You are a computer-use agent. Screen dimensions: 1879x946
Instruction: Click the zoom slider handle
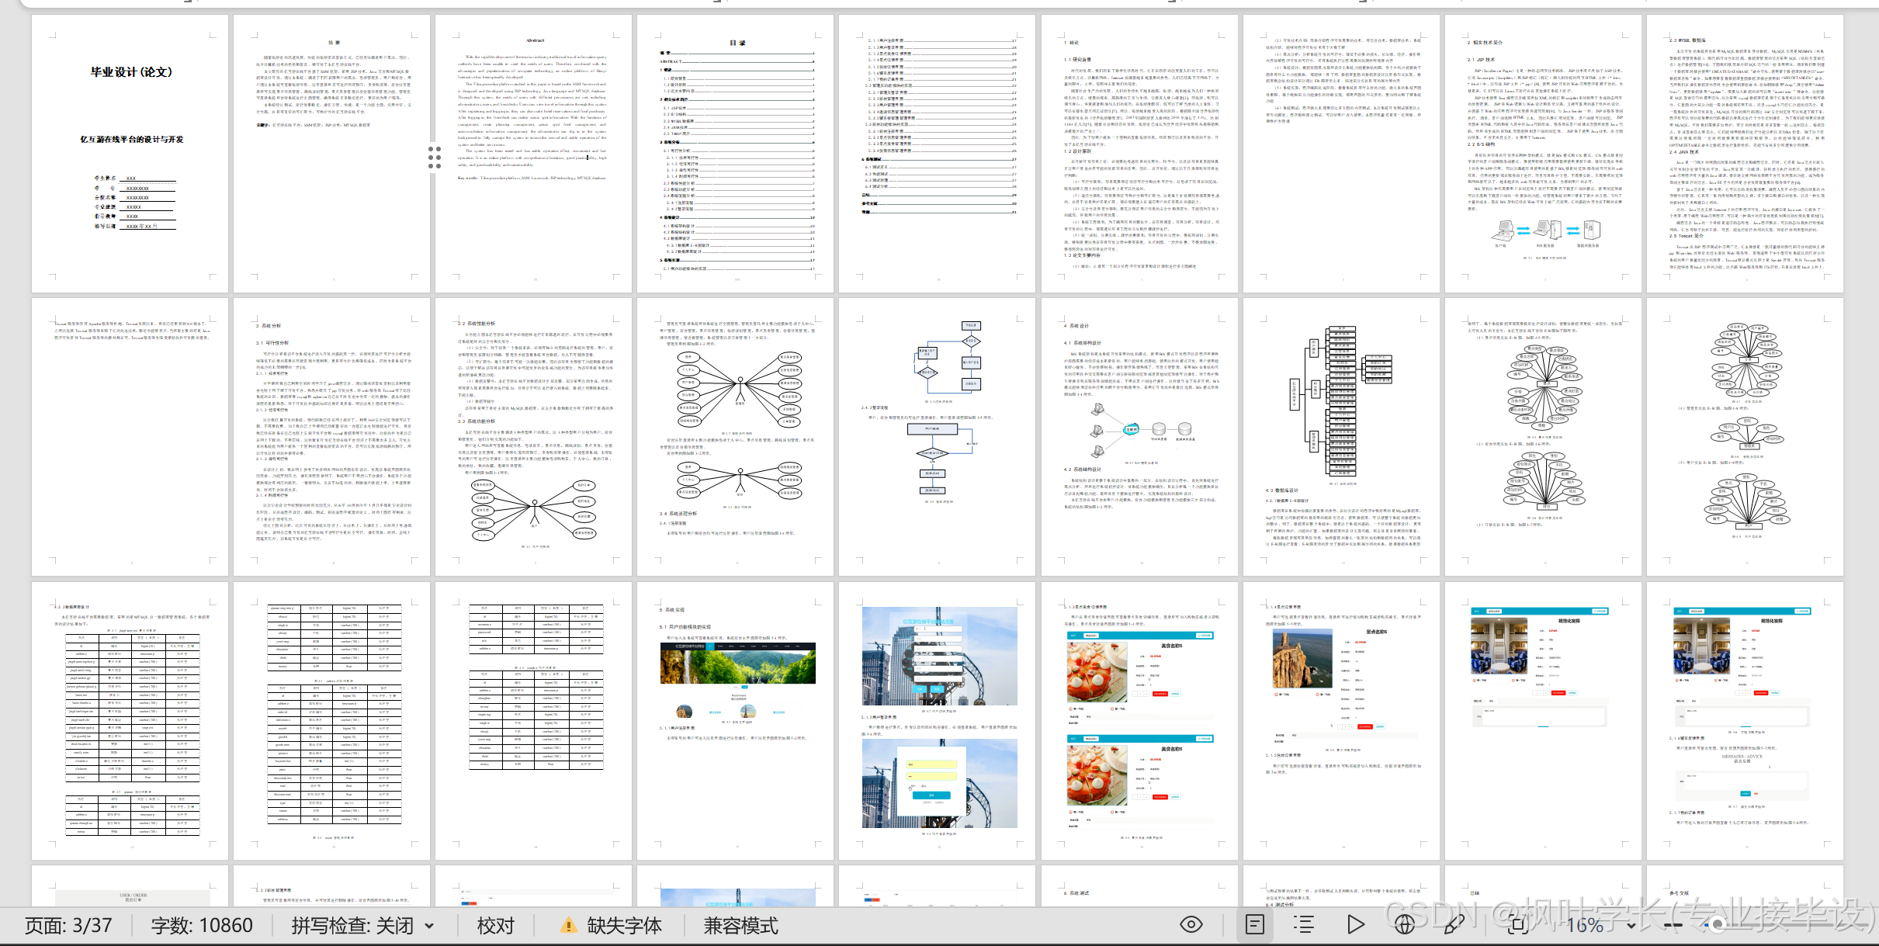click(1718, 925)
